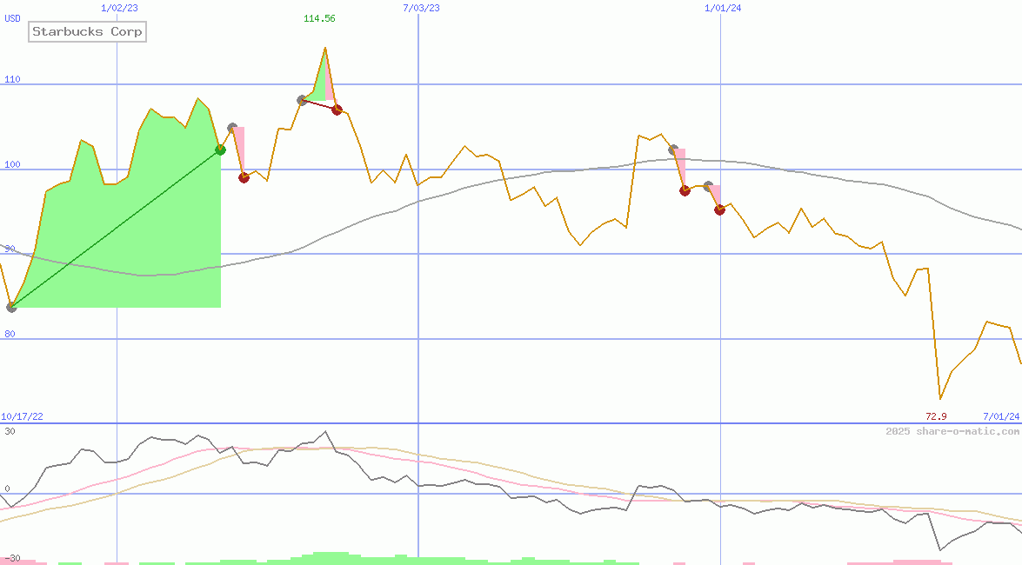1022x565 pixels.
Task: Click first red marker just after the green marker
Action: click(x=244, y=177)
